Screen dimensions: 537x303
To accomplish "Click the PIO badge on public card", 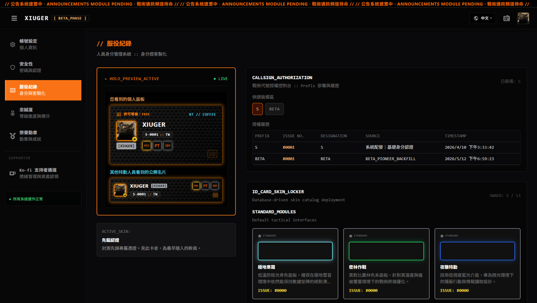I will (x=196, y=186).
